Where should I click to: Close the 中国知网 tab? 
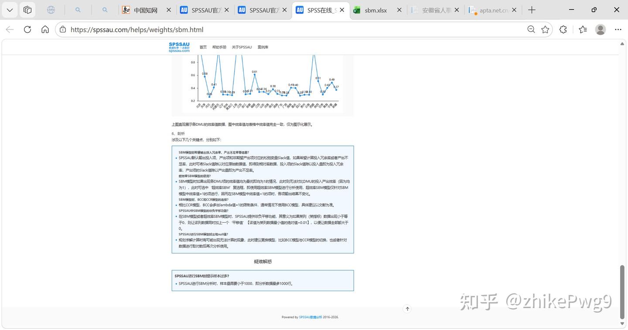point(169,10)
